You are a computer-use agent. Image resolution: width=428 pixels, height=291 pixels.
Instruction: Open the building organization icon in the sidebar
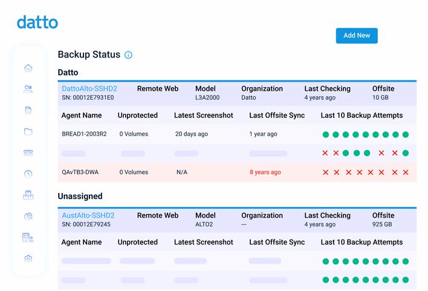28,237
